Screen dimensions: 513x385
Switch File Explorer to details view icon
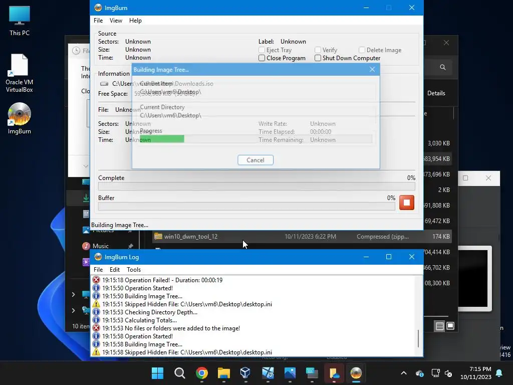(x=439, y=326)
